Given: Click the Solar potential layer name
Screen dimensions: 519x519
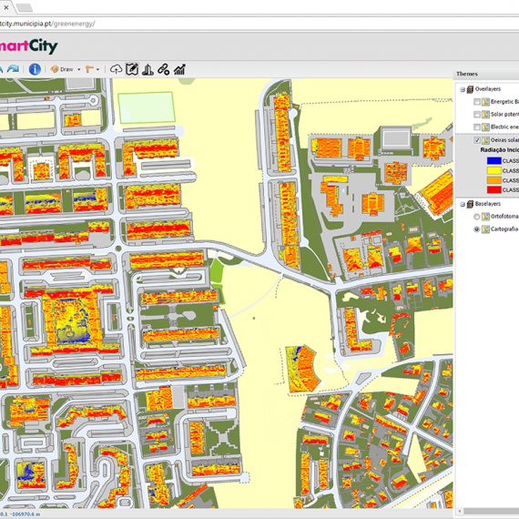Looking at the screenshot, I should pyautogui.click(x=504, y=114).
